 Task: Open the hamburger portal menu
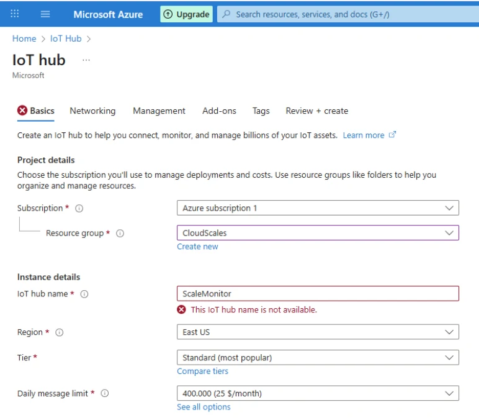pyautogui.click(x=45, y=14)
